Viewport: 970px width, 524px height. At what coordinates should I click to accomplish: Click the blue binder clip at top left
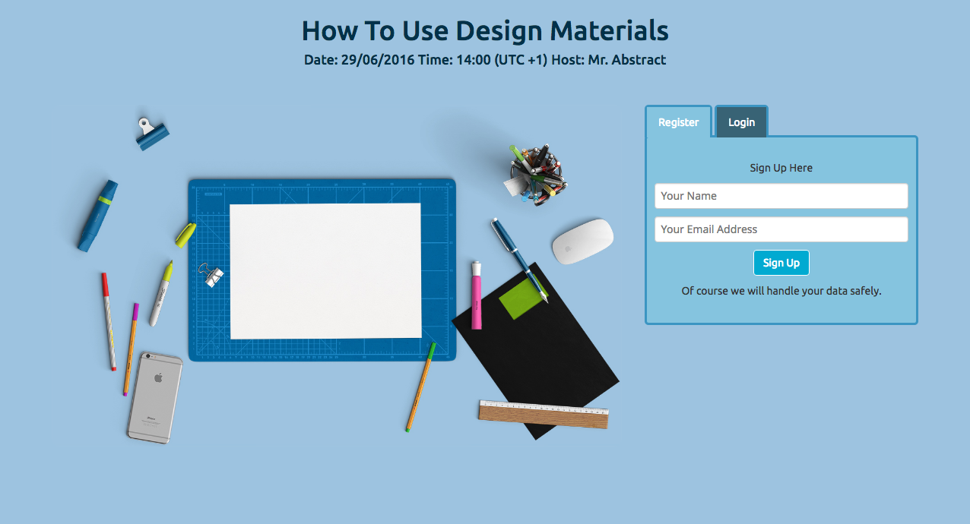click(151, 134)
